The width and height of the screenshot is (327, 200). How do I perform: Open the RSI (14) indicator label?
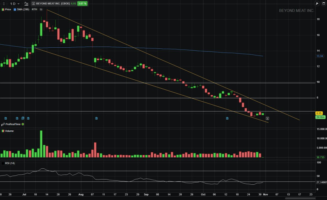pos(10,163)
